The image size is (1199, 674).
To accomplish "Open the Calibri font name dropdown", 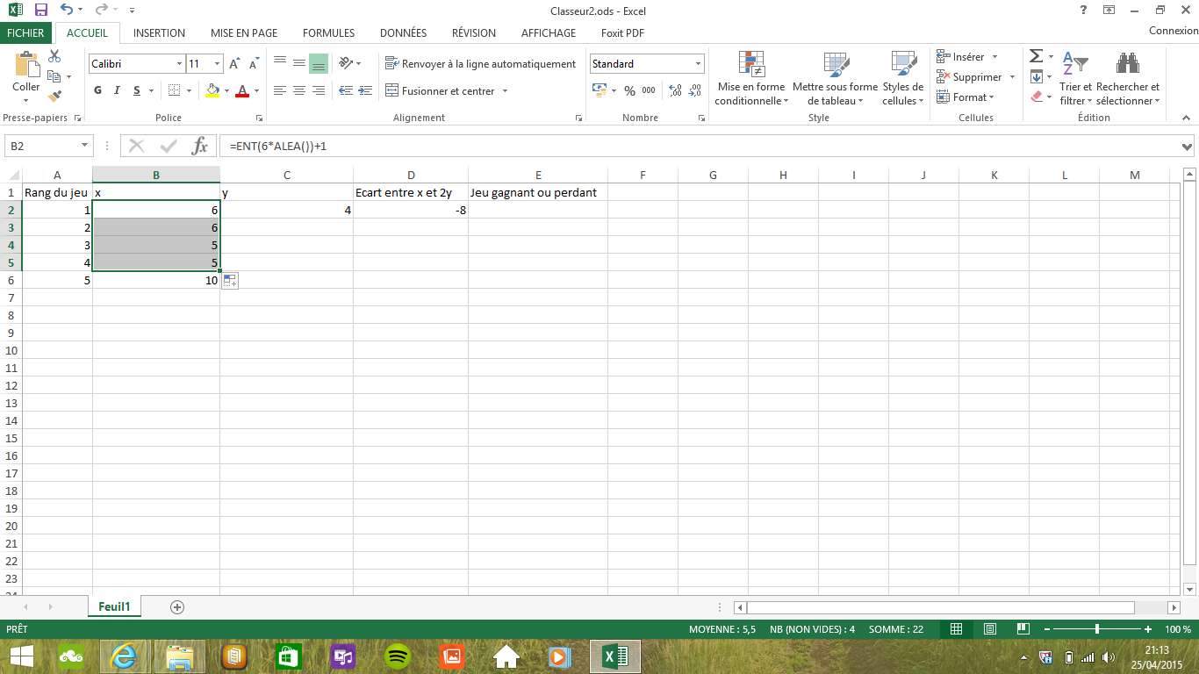I will (179, 64).
